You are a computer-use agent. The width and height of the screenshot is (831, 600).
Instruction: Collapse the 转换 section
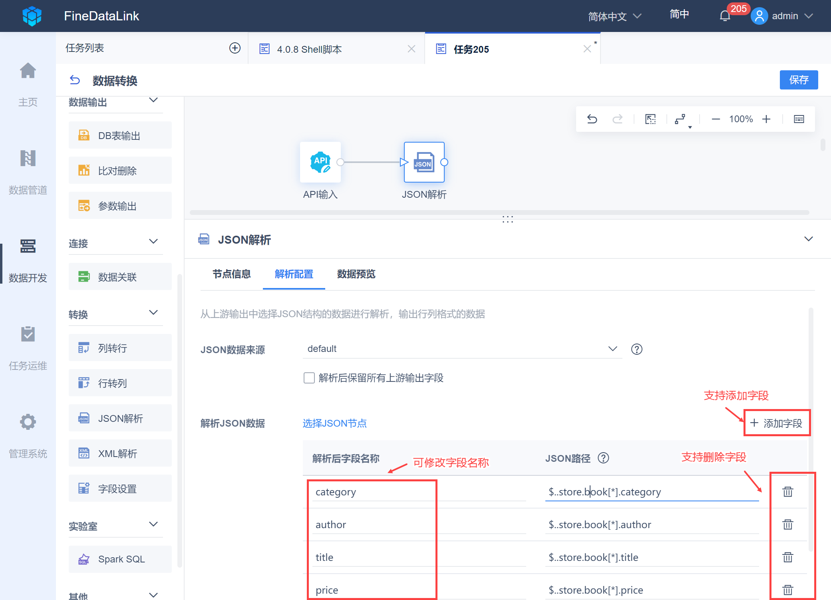tap(153, 313)
